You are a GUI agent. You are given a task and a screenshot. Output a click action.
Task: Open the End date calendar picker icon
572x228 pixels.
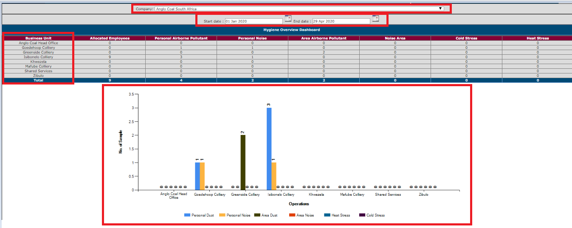pos(375,18)
